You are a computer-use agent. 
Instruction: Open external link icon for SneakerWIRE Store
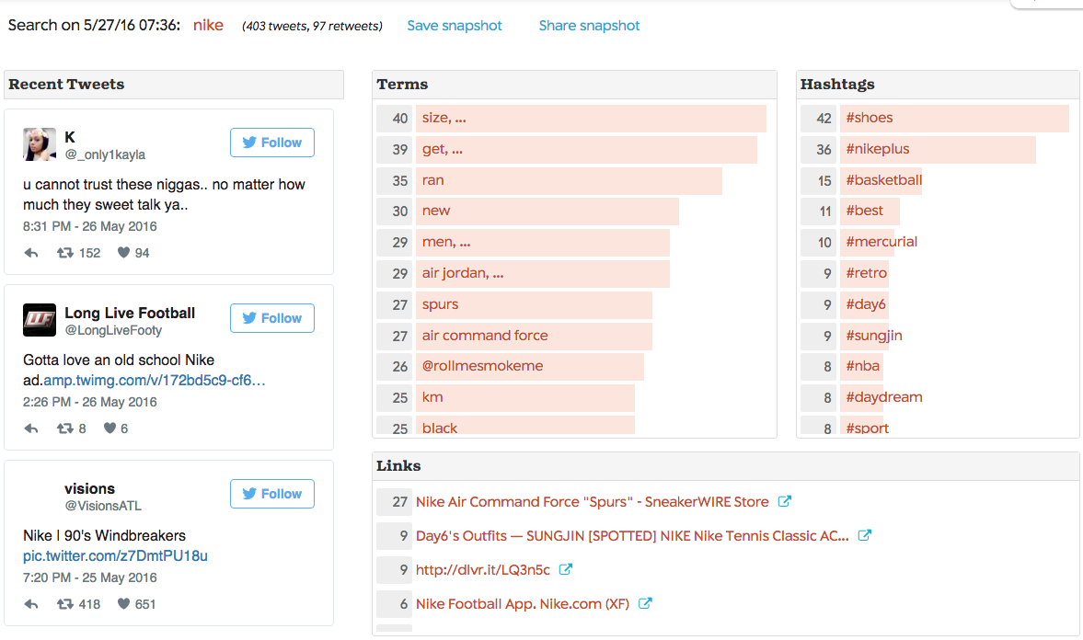click(x=784, y=501)
